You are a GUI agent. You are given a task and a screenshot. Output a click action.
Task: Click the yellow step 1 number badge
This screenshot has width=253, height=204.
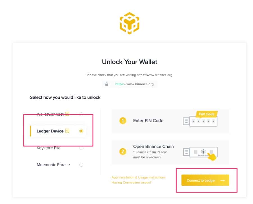[x=123, y=121]
